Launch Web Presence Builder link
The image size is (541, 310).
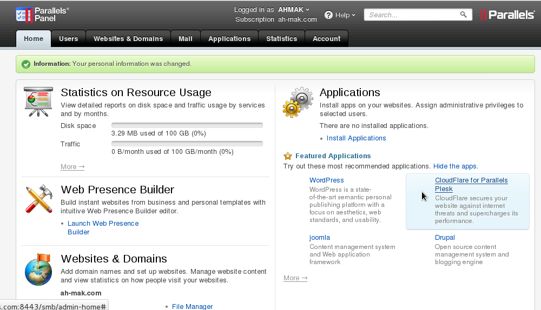coord(103,228)
